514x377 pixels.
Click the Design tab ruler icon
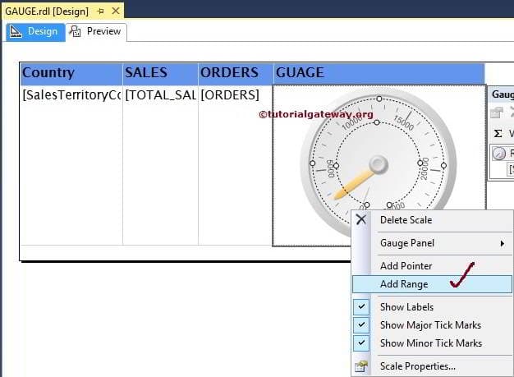click(x=16, y=32)
